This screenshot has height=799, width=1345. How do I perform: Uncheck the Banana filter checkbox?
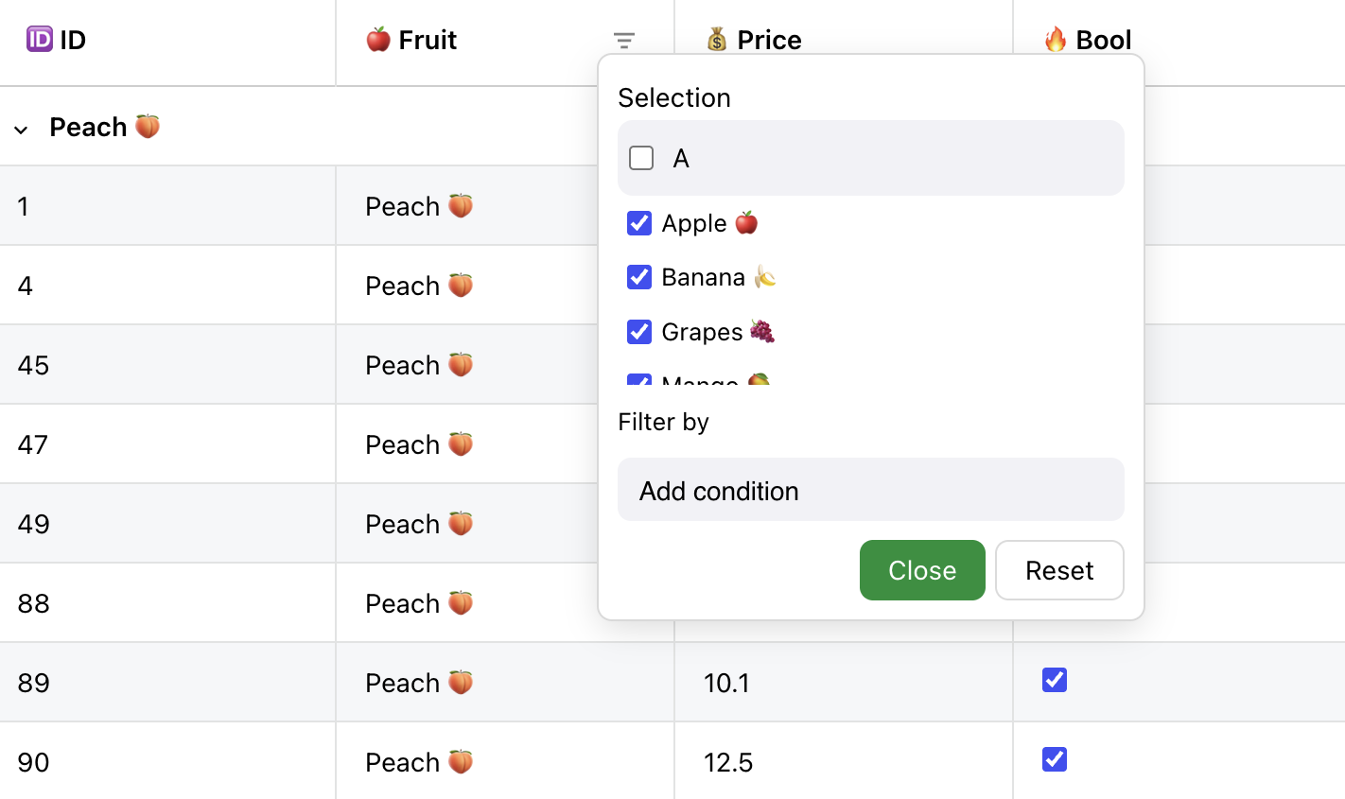(639, 277)
